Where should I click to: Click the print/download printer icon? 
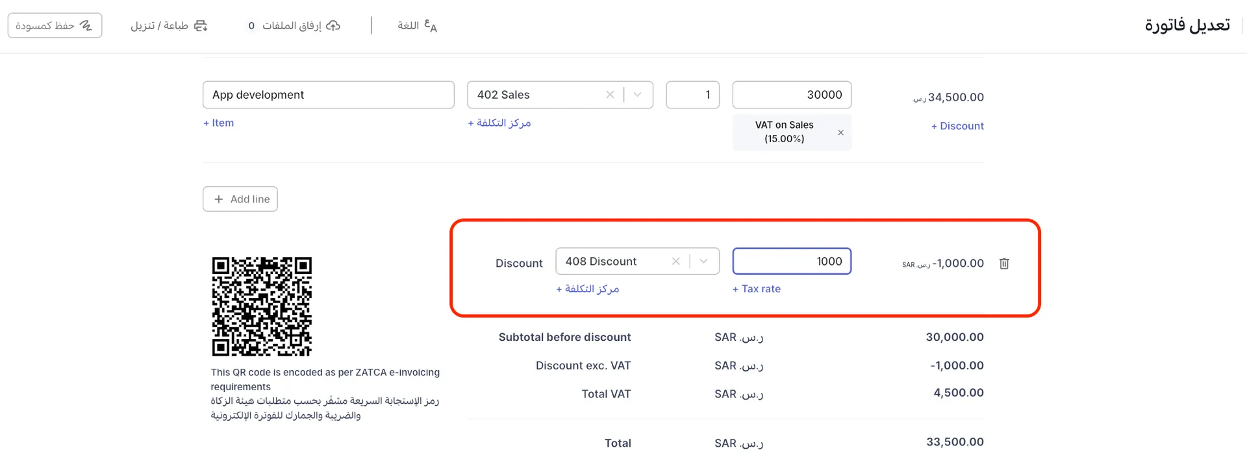click(200, 25)
